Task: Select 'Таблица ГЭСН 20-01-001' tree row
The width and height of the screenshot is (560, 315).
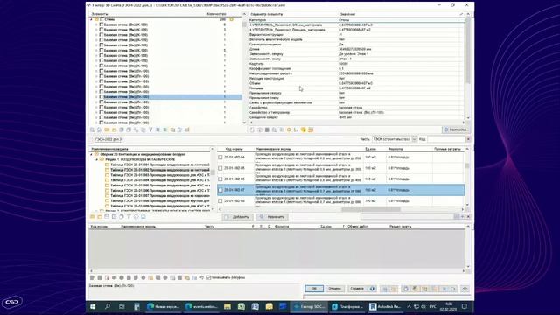Action: 160,164
